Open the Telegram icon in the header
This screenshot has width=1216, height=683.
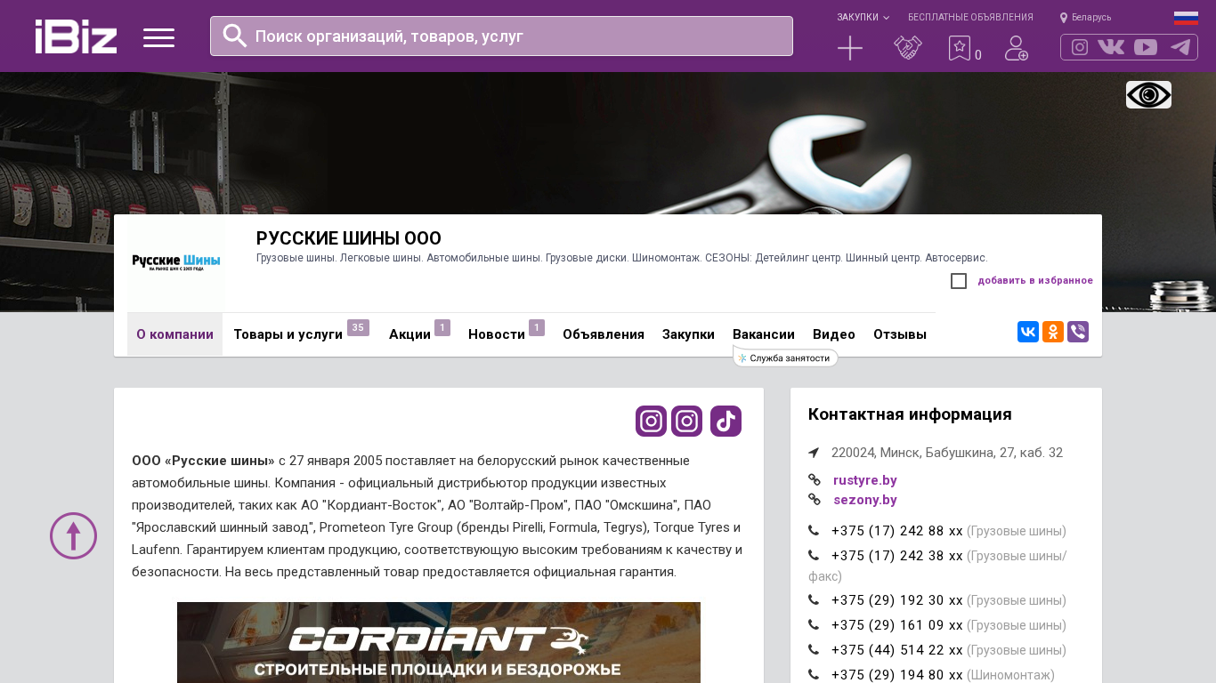[x=1180, y=47]
